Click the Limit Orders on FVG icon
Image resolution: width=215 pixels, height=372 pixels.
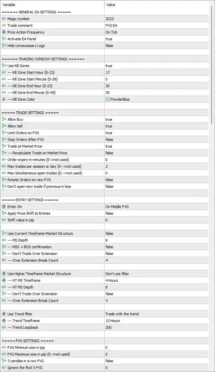pyautogui.click(x=4, y=133)
